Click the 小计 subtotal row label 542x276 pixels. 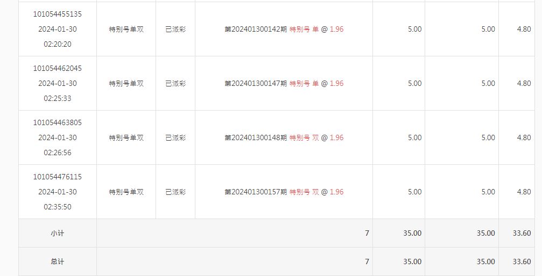[58, 233]
